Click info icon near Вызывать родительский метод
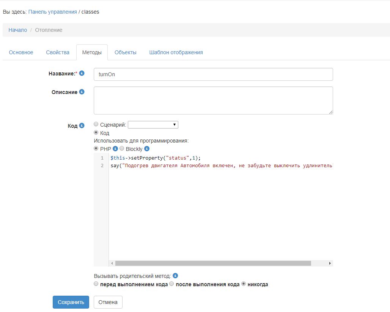This screenshot has width=390, height=312. tap(175, 276)
